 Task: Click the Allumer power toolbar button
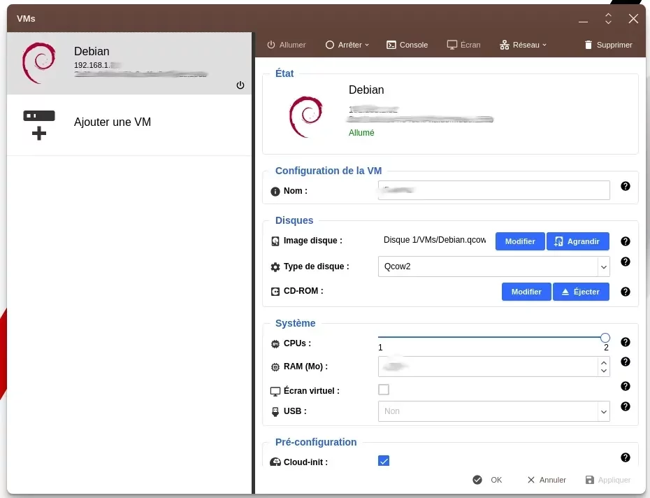pyautogui.click(x=286, y=45)
